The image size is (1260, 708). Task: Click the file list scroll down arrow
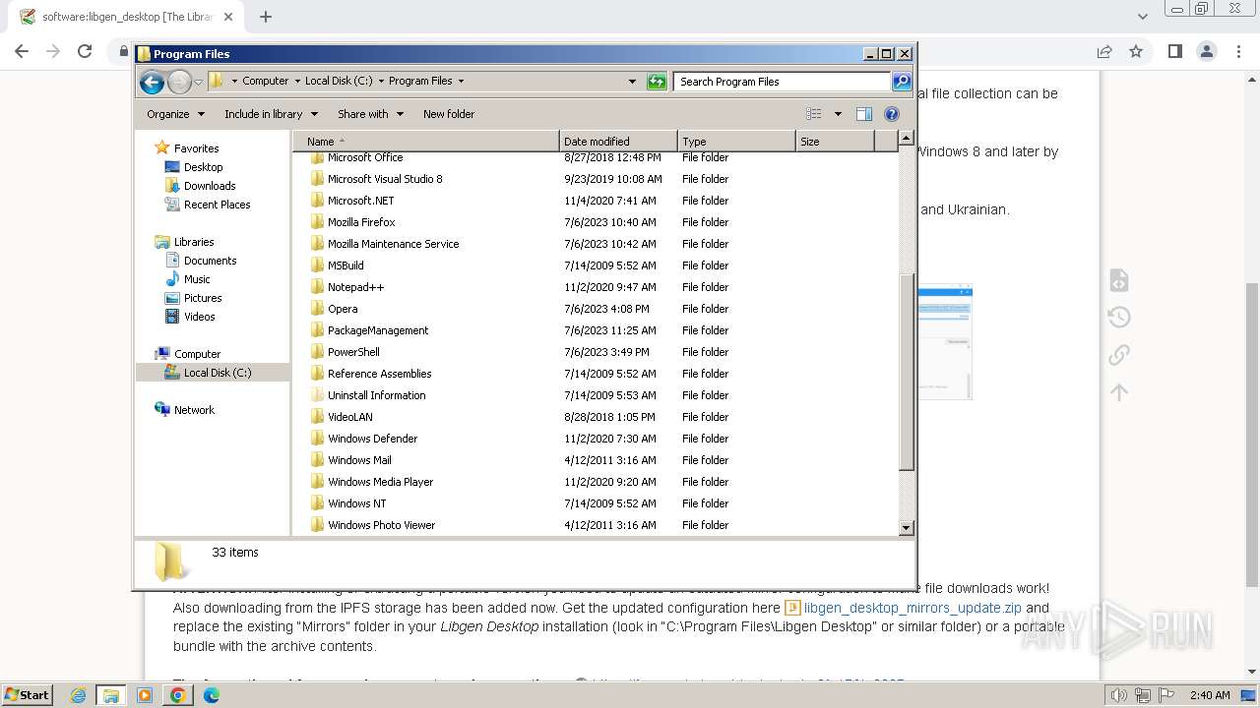(907, 528)
